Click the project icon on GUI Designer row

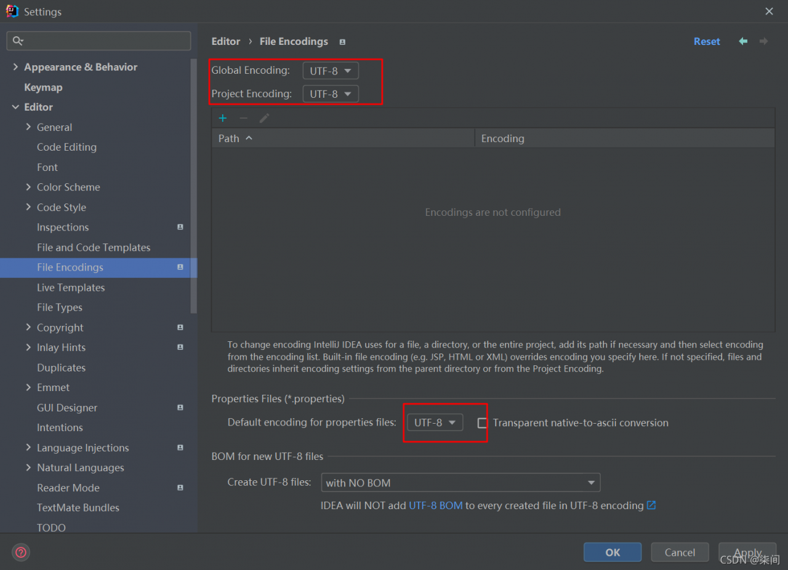pyautogui.click(x=180, y=407)
